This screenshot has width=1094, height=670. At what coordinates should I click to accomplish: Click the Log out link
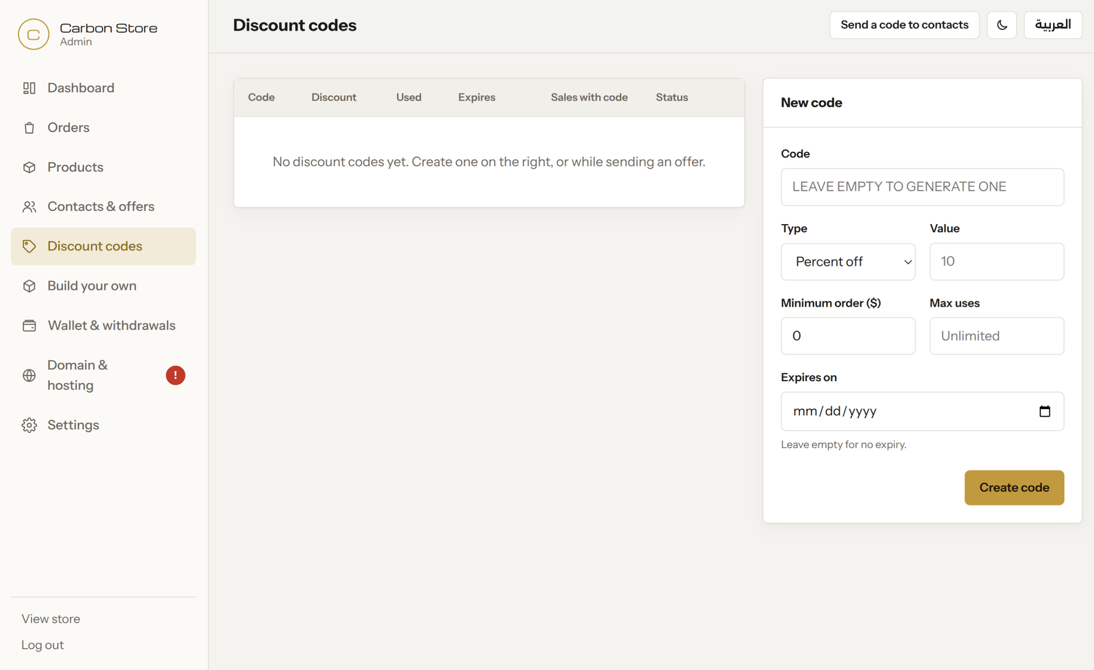42,645
